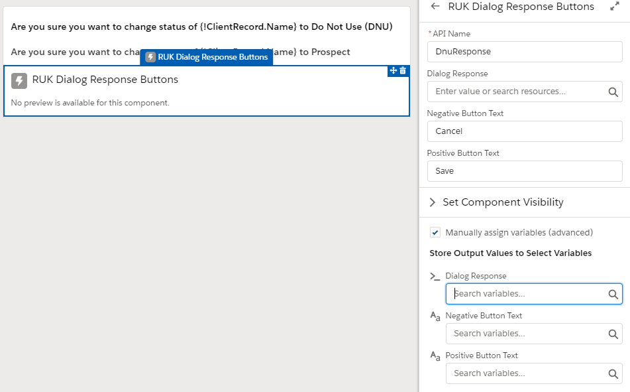630x392 pixels.
Task: Select the Do Not Use (DNU) display text
Action: [x=201, y=27]
